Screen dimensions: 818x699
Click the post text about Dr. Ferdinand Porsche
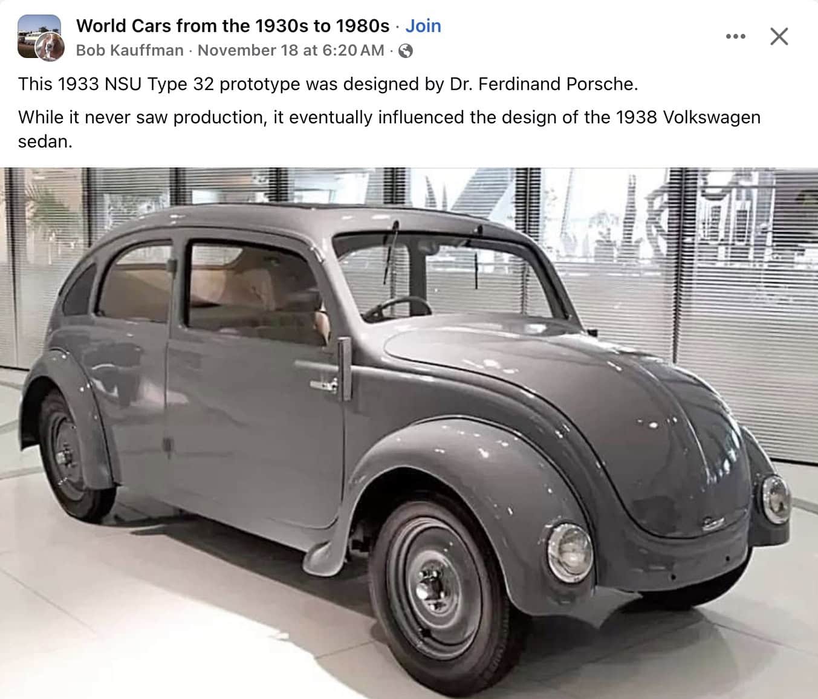click(328, 84)
